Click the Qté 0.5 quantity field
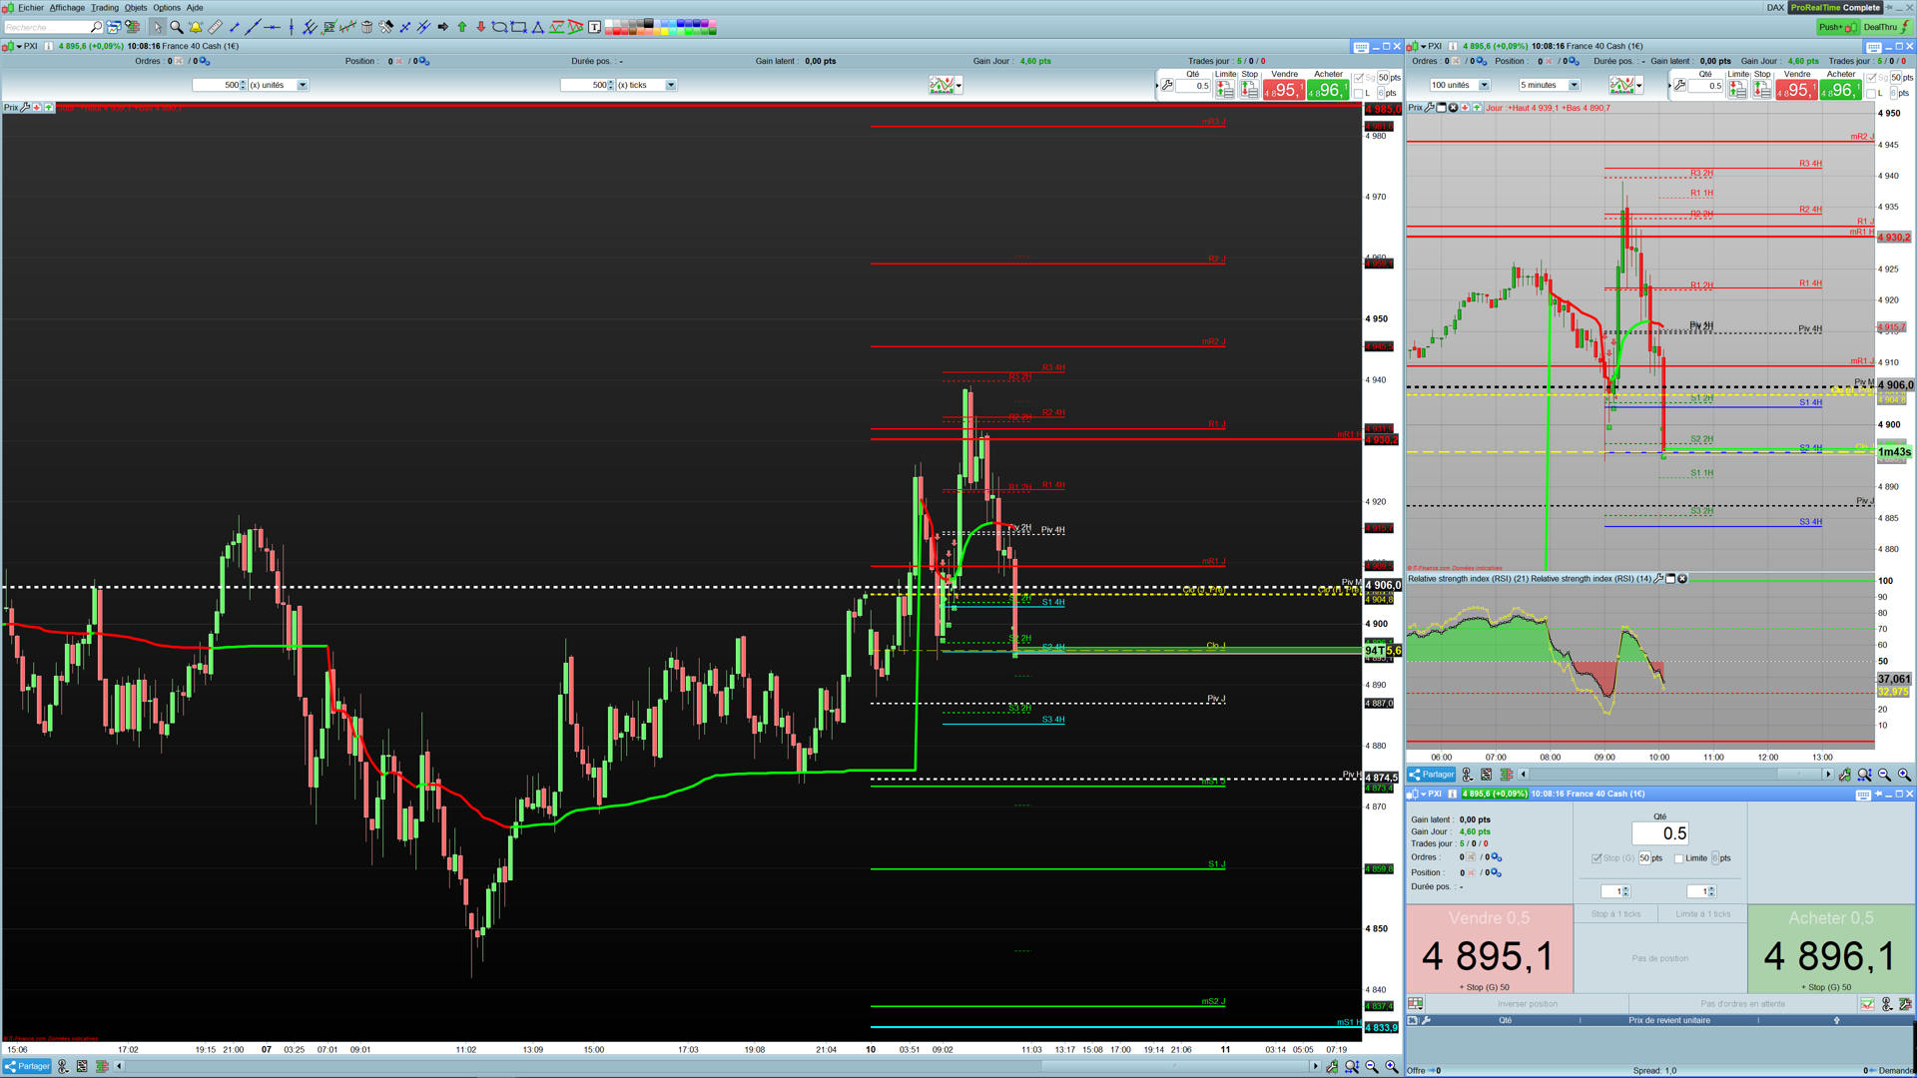This screenshot has width=1917, height=1078. 1659,833
